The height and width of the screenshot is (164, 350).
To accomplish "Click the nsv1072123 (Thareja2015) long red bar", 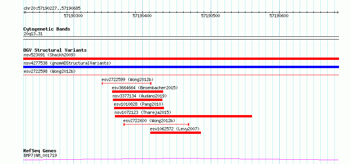I will point(183,116).
